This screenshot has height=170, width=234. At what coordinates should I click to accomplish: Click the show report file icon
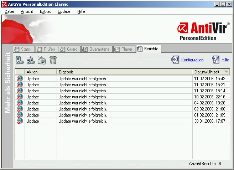pos(31,60)
